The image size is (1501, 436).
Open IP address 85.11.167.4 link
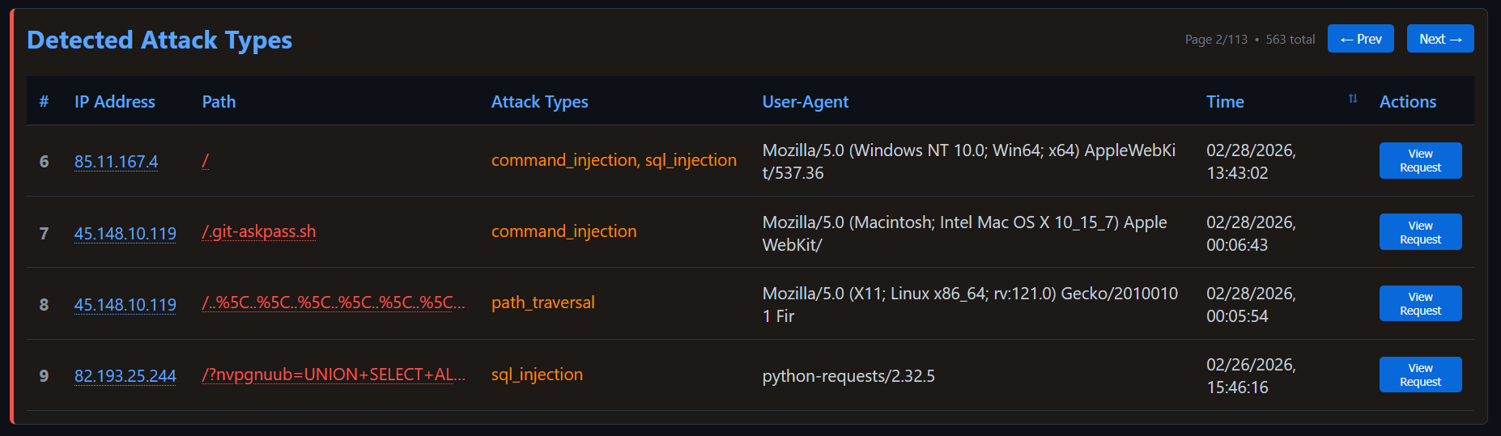point(116,162)
